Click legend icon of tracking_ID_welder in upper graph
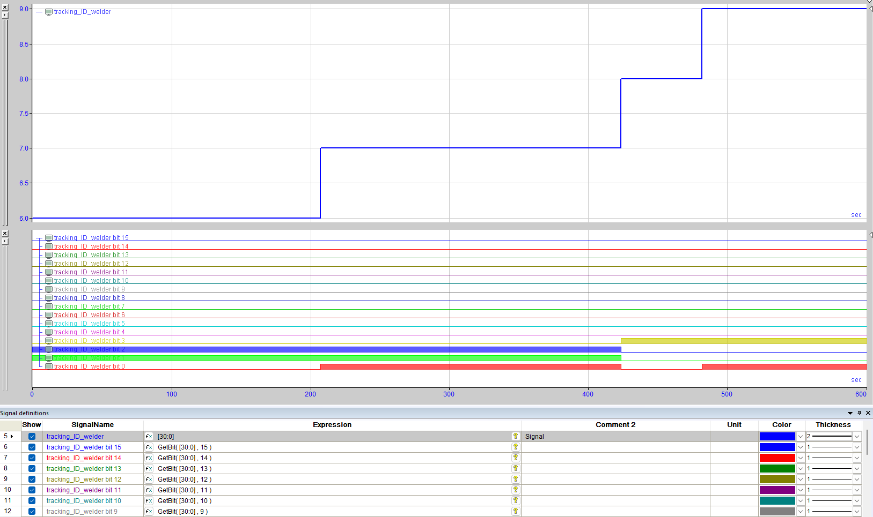 click(x=49, y=12)
